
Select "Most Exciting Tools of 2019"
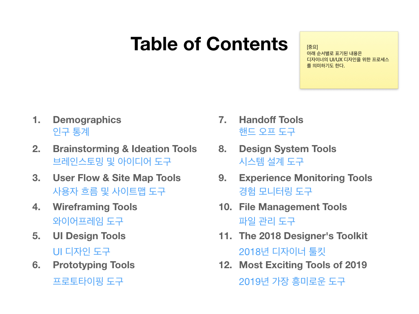[x=303, y=265]
